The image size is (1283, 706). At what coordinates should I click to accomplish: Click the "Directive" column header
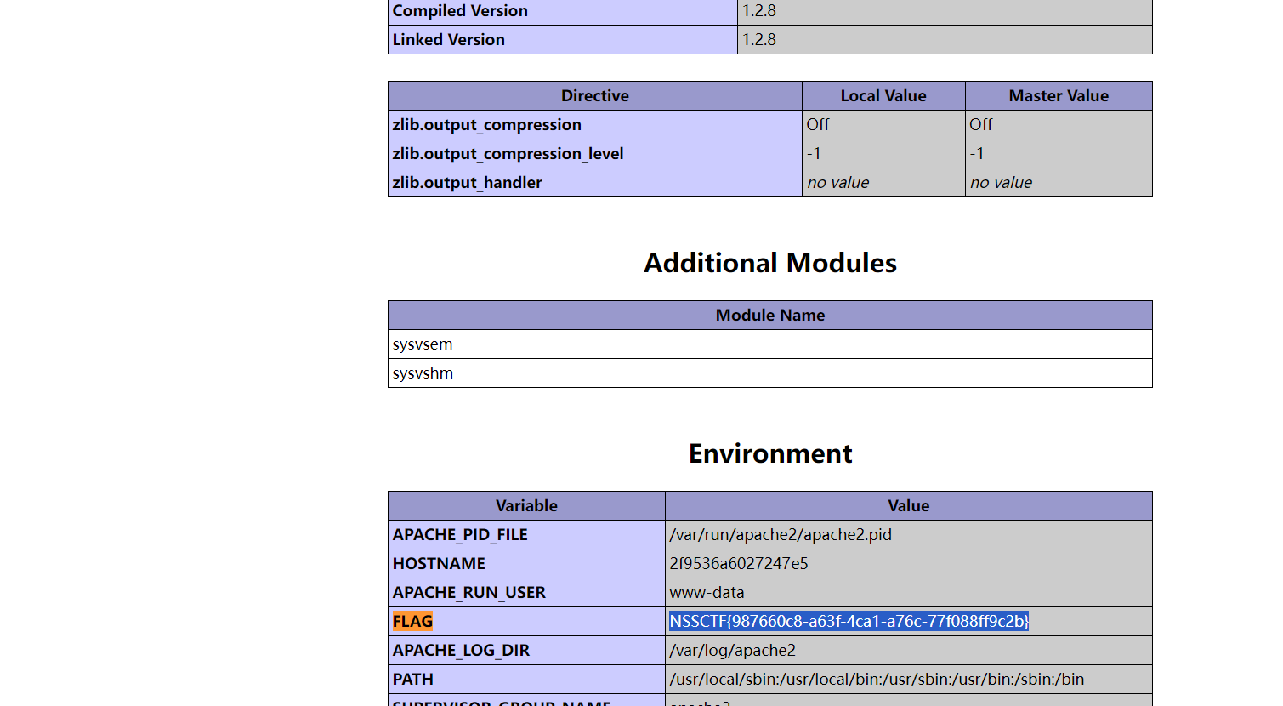(x=594, y=96)
